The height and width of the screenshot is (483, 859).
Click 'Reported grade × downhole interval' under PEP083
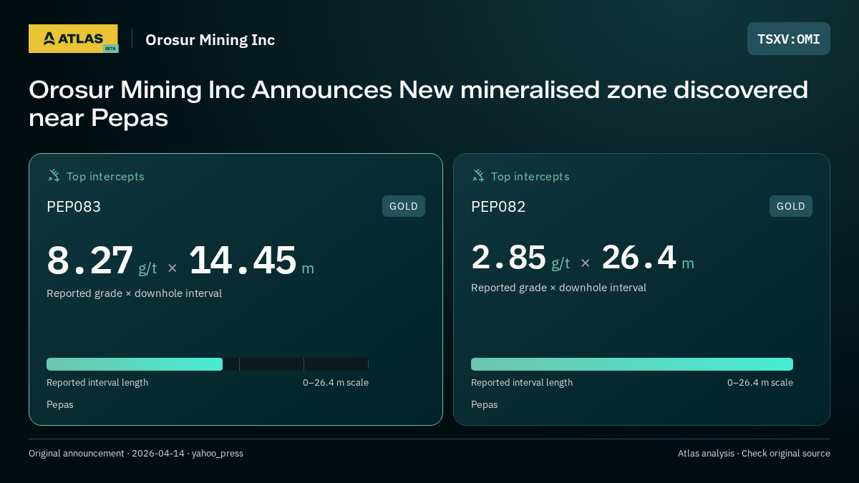click(134, 293)
